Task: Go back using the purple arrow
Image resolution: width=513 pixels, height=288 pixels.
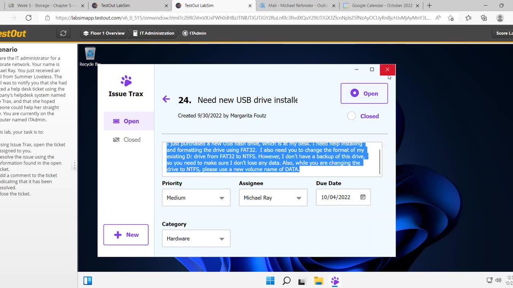Action: [166, 99]
